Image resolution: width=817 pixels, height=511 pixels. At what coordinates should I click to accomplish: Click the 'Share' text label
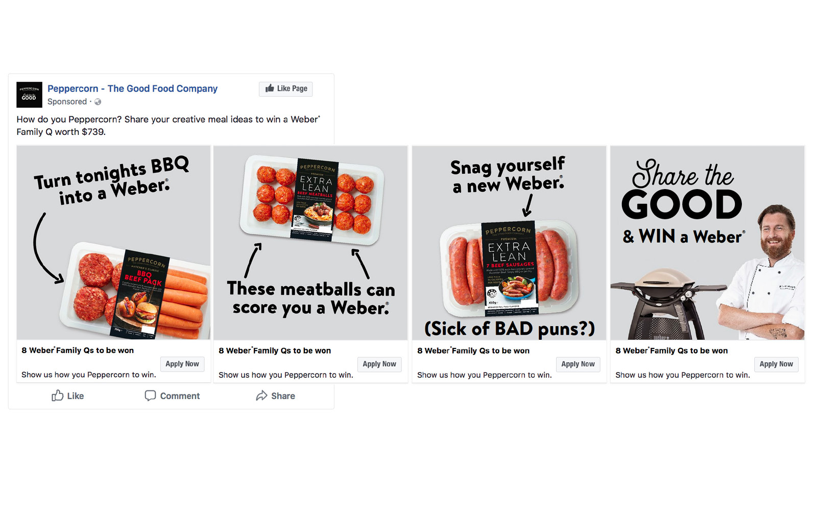click(283, 396)
